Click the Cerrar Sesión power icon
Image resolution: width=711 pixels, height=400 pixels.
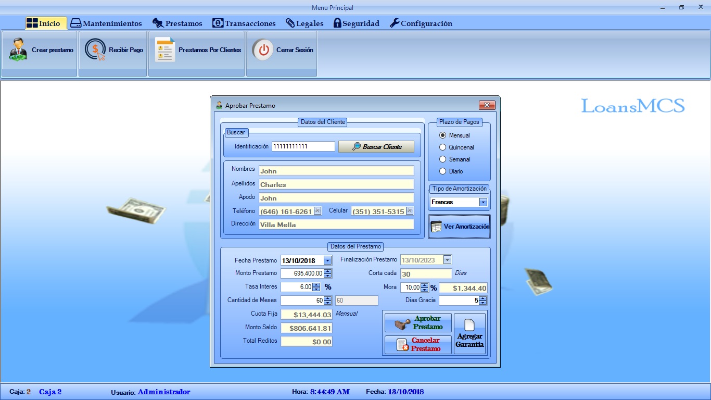point(263,50)
